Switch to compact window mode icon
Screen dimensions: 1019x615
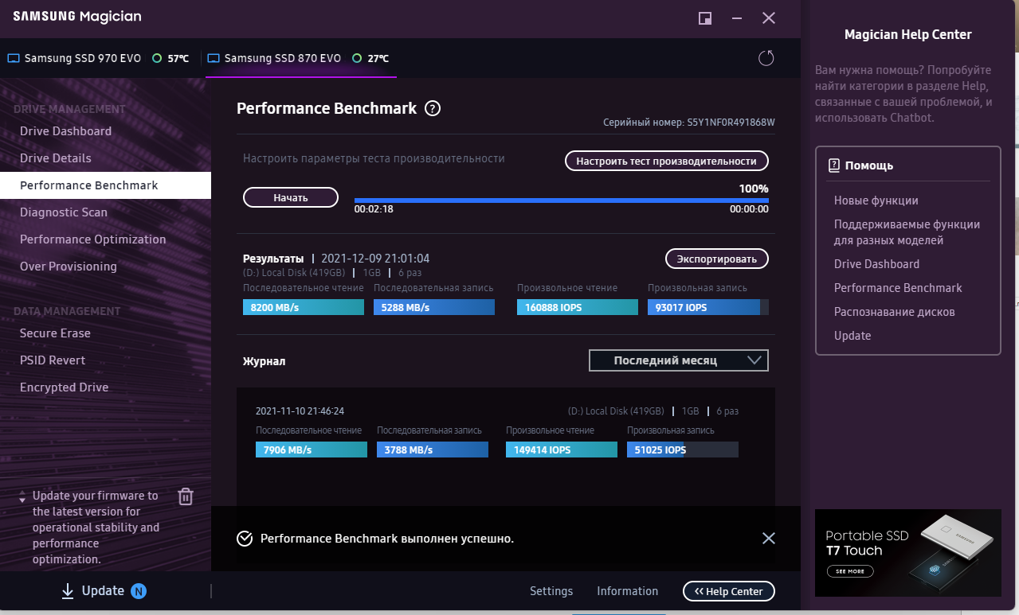[x=705, y=18]
